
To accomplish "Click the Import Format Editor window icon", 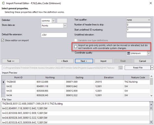I will point(3,3).
